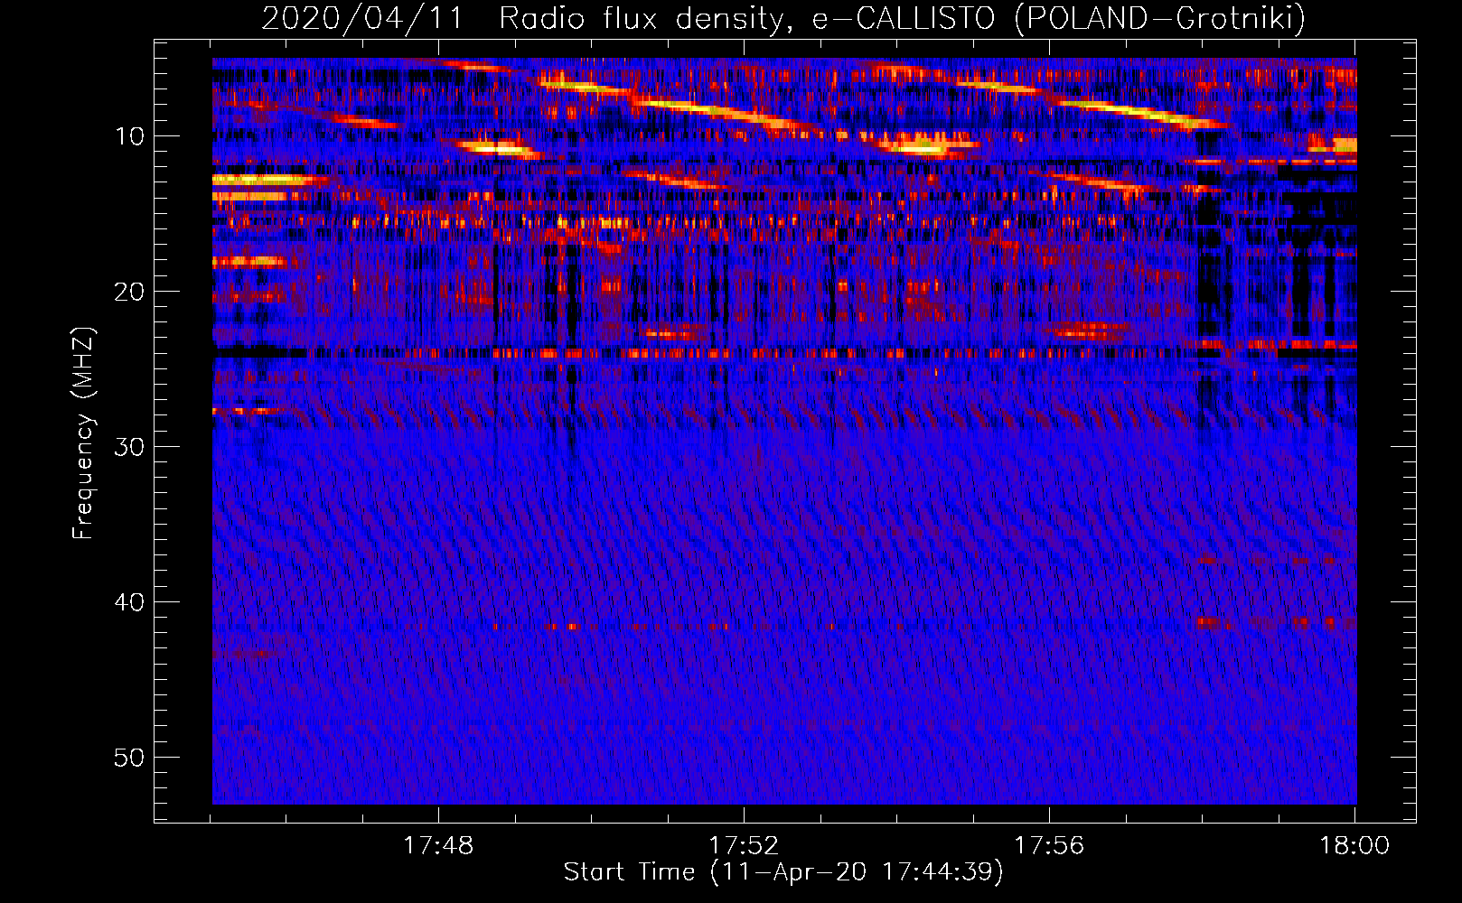
Task: Click the 30 MHz frequency label
Action: pyautogui.click(x=130, y=447)
